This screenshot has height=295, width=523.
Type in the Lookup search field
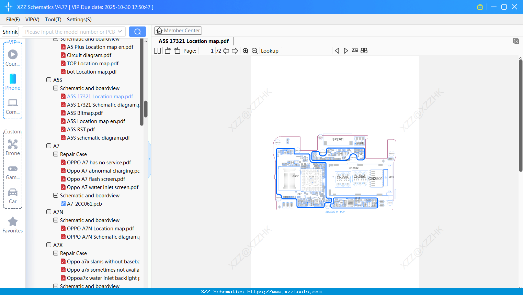pos(306,51)
